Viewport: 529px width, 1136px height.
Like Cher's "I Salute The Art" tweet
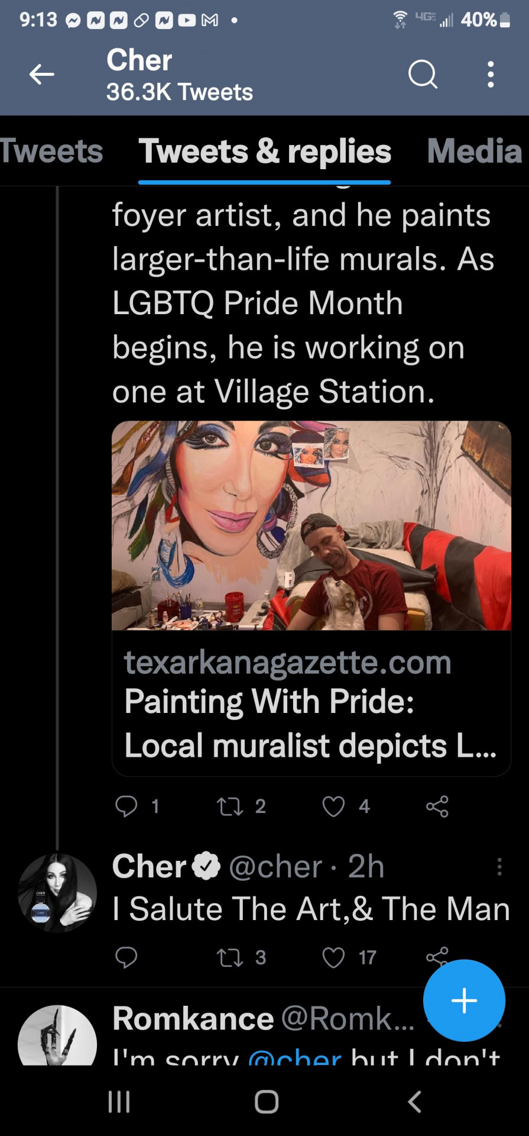(x=333, y=957)
